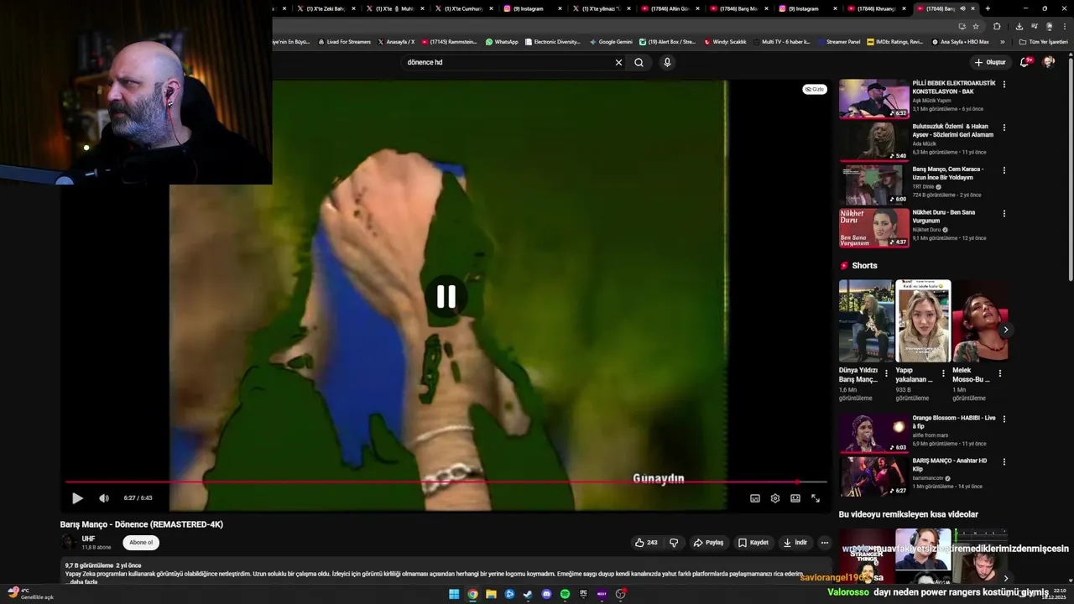Viewport: 1074px width, 604px height.
Task: Save the video with the Kaydet button
Action: 753,543
